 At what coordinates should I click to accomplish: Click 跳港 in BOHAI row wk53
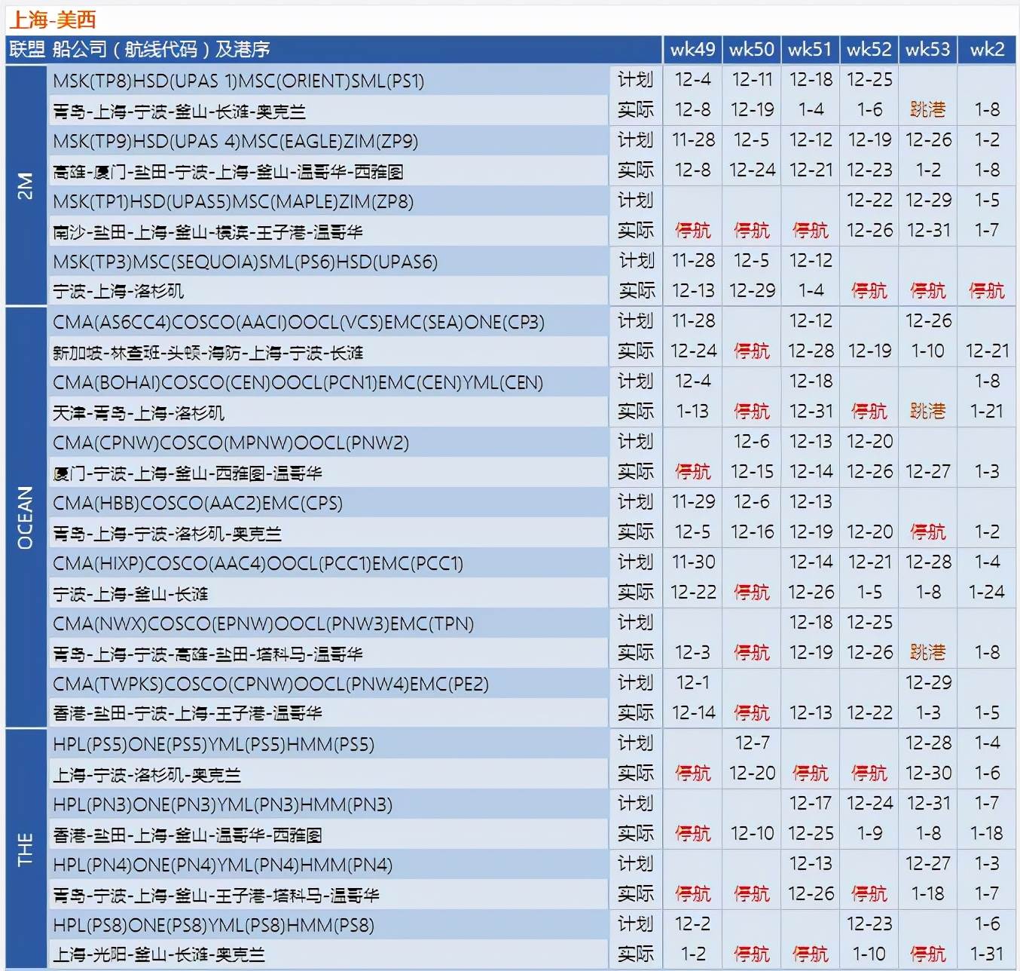point(927,412)
